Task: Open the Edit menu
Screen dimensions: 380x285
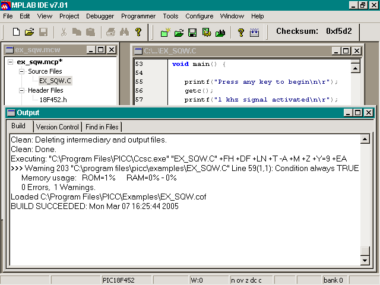Action: click(25, 16)
